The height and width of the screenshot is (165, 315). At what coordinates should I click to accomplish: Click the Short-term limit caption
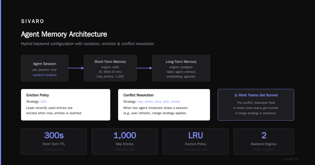coord(125,150)
